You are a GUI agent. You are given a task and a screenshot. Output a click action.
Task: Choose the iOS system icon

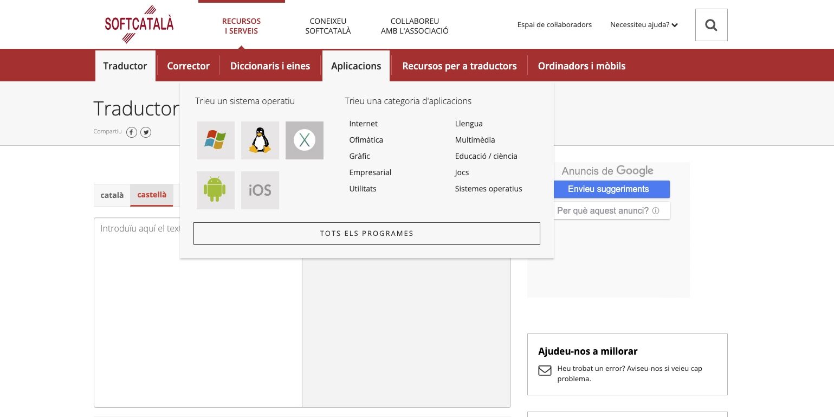coord(260,190)
